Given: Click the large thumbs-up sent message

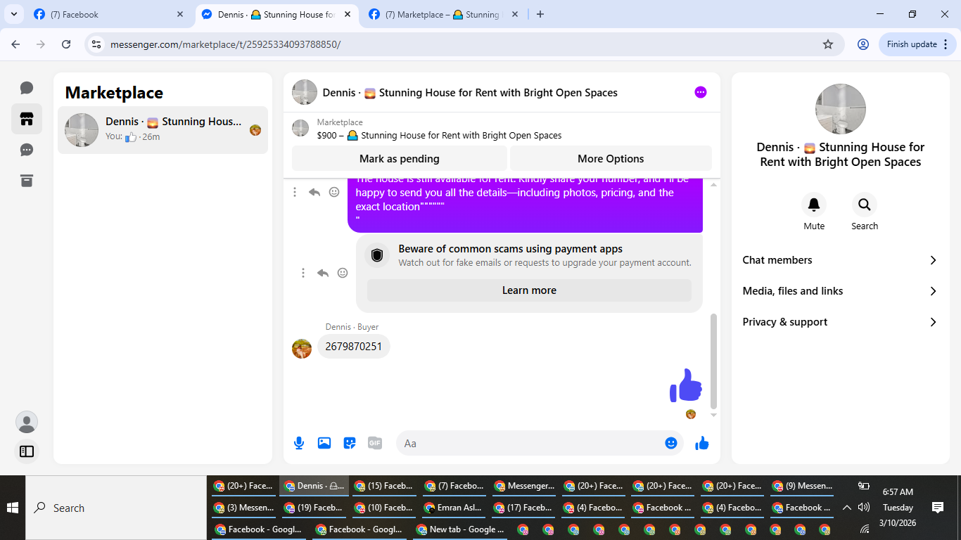Looking at the screenshot, I should 686,385.
